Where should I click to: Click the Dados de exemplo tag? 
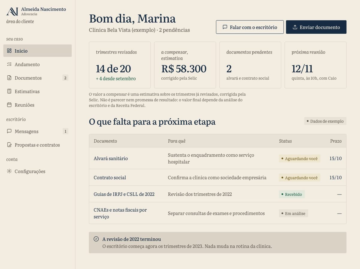click(325, 121)
